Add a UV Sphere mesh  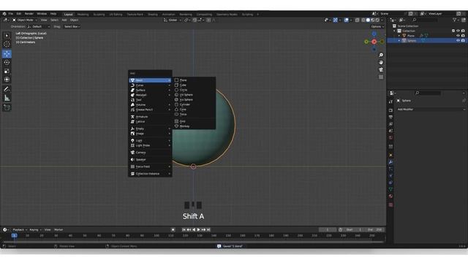(x=194, y=95)
